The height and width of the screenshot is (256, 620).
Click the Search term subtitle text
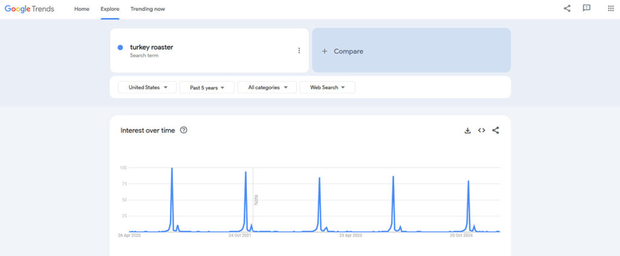tap(144, 56)
